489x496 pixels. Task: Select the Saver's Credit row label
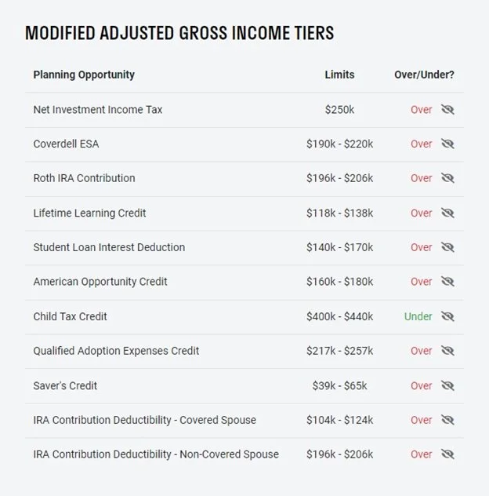click(65, 385)
